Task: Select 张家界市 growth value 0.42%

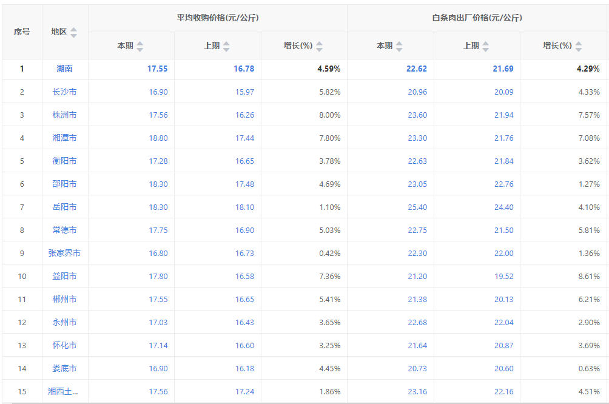Action: tap(330, 254)
